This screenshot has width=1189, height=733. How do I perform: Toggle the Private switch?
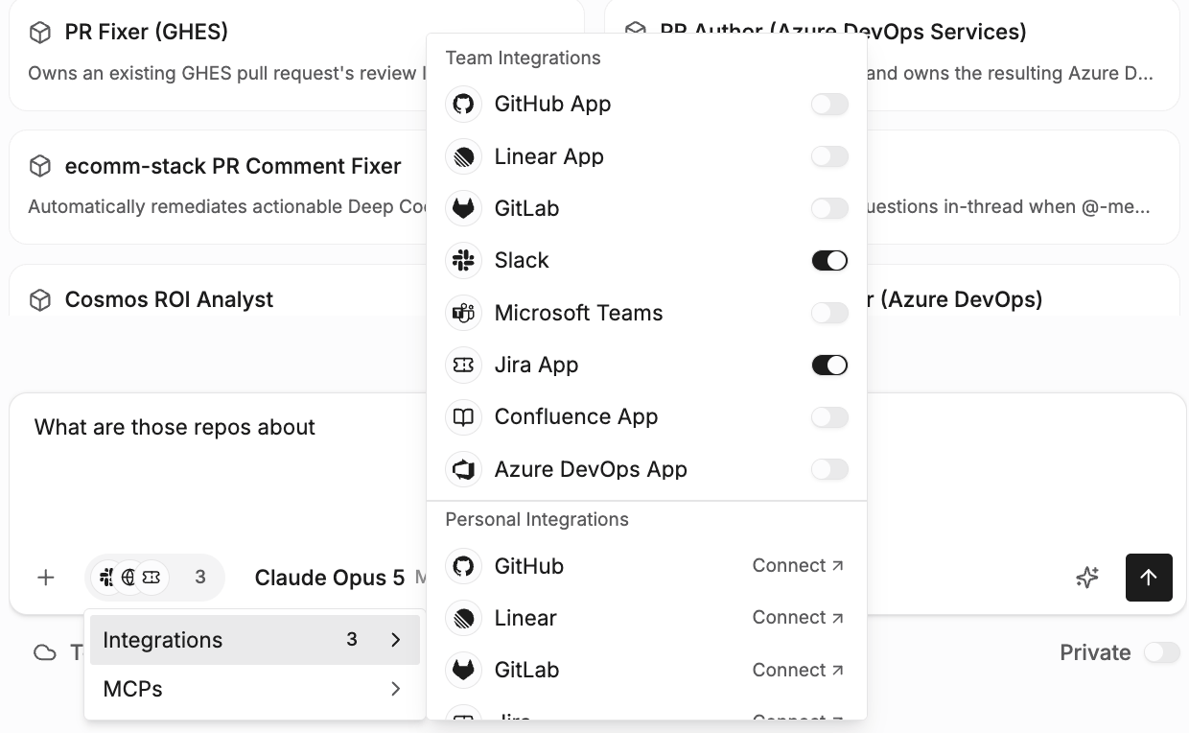[x=1161, y=652]
